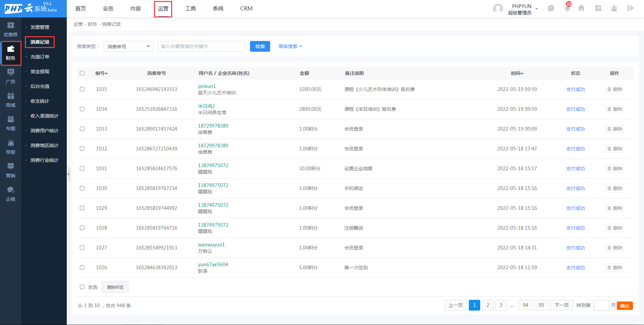644x325 pixels.
Task: Click the 删除所选 button
Action: point(115,287)
